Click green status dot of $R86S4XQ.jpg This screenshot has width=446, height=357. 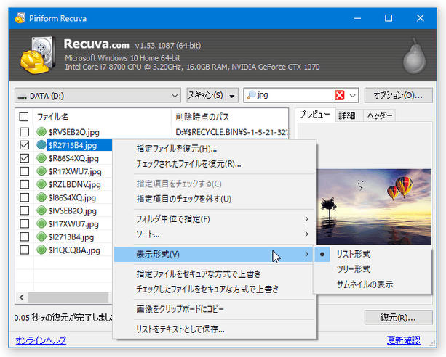click(41, 157)
